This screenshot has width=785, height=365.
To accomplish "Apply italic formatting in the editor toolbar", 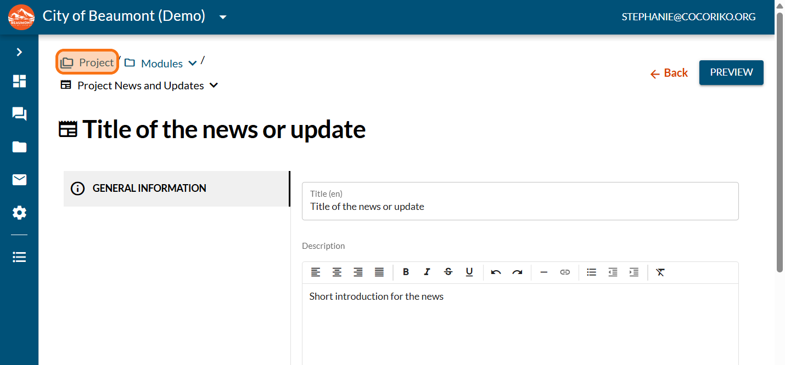I will point(427,272).
